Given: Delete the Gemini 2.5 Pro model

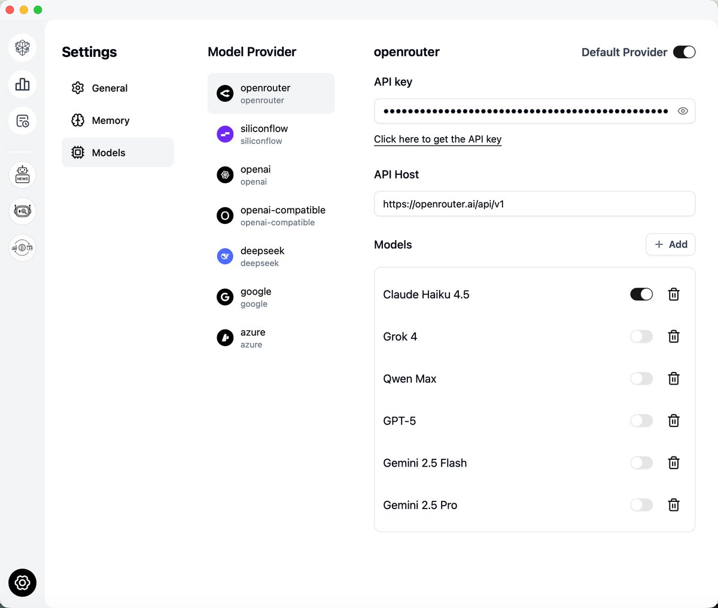Looking at the screenshot, I should point(674,505).
